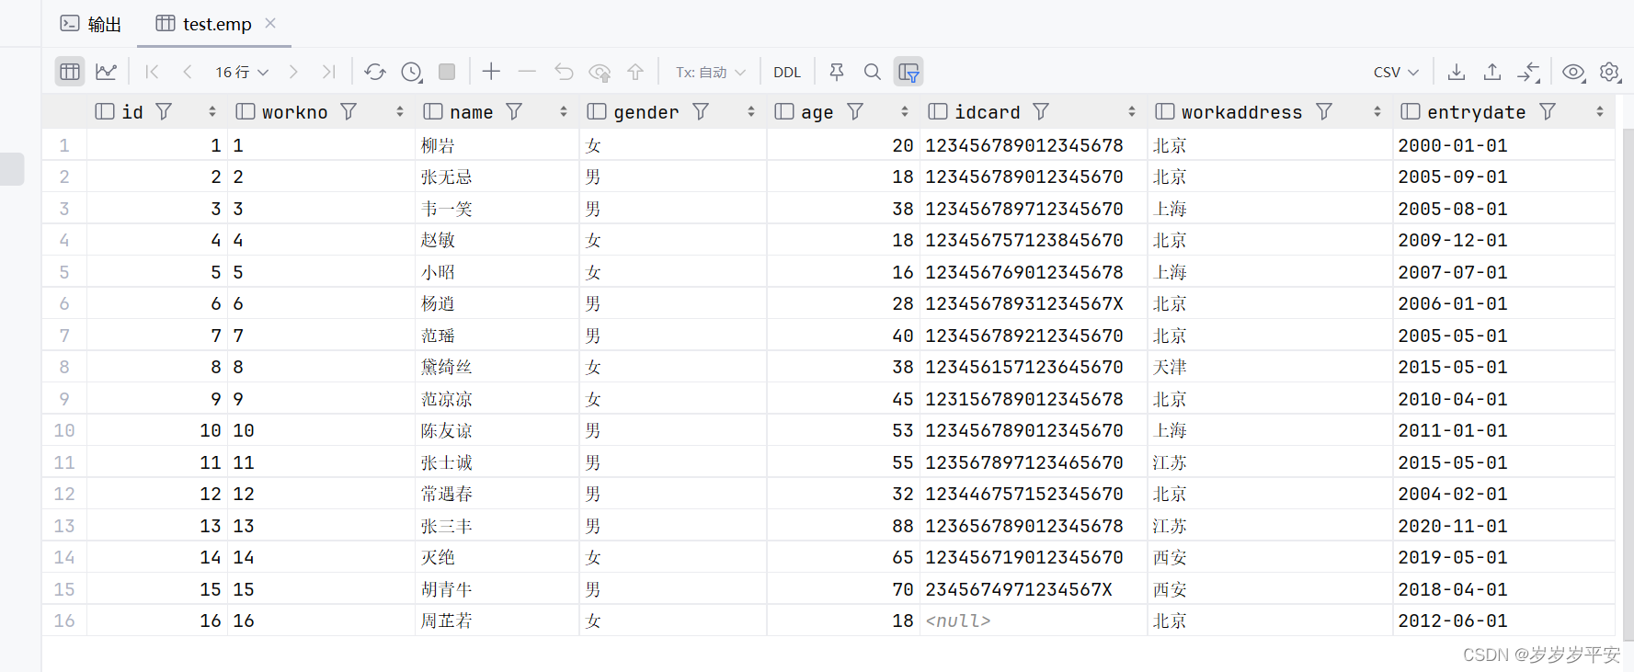The height and width of the screenshot is (672, 1634).
Task: Open the CSV format dropdown
Action: (1396, 72)
